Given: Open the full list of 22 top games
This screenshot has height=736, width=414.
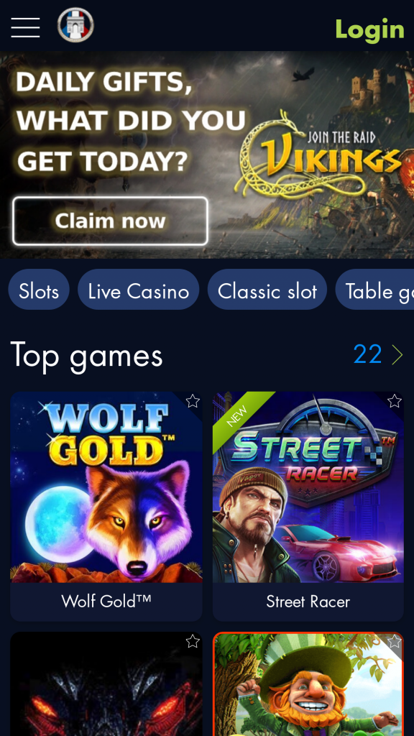Looking at the screenshot, I should 367,354.
